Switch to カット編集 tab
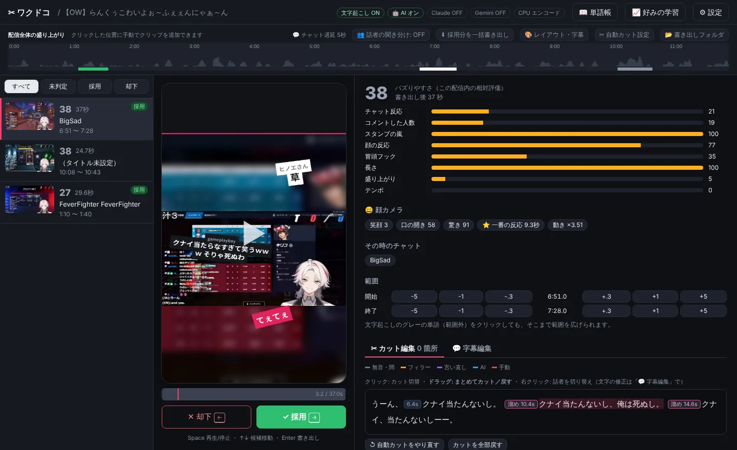The height and width of the screenshot is (450, 737). 404,348
